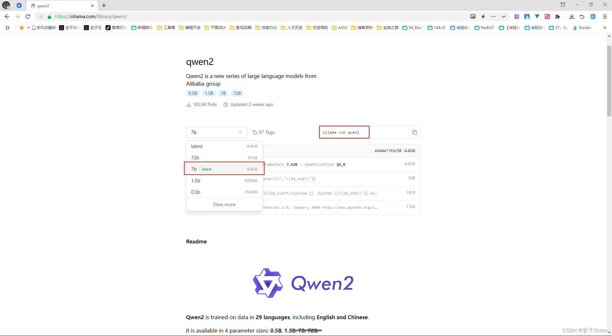
Task: Click the favorites star icon
Action: click(x=22, y=28)
